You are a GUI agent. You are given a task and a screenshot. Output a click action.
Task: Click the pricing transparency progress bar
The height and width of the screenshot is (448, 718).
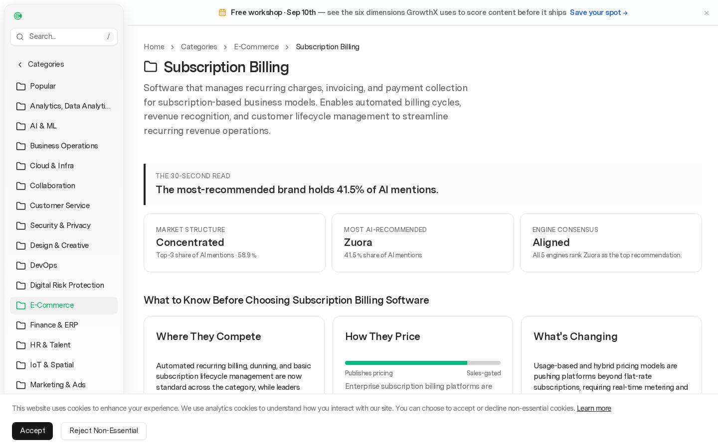tap(423, 363)
